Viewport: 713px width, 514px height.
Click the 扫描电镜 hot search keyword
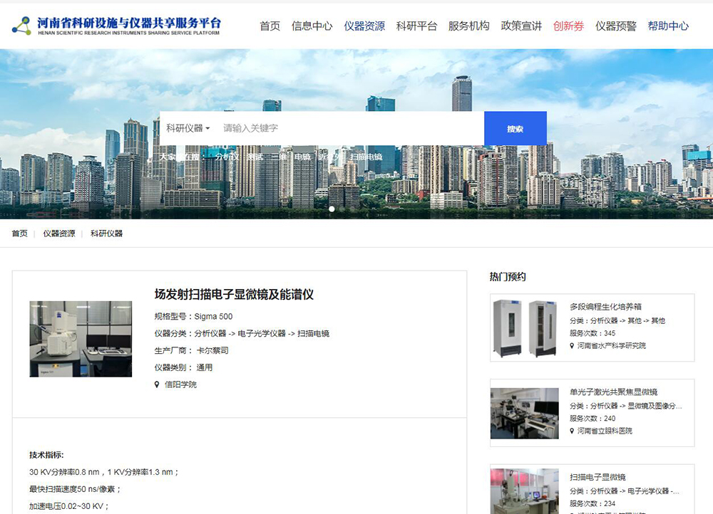click(366, 157)
